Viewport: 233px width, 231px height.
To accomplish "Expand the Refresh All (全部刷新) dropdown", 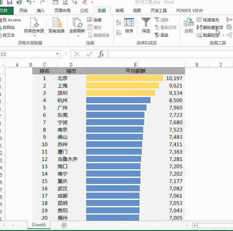I will tap(77, 35).
